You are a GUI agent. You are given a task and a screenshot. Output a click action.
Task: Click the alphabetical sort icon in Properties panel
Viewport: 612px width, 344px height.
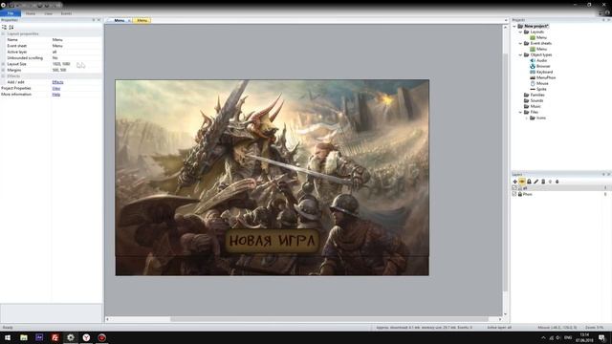click(x=11, y=27)
